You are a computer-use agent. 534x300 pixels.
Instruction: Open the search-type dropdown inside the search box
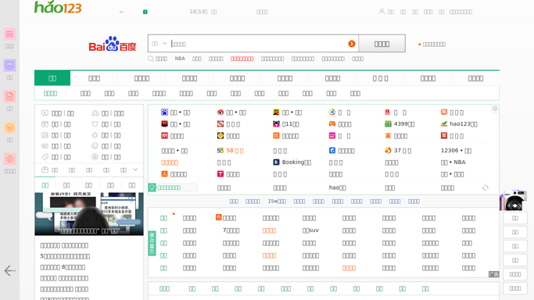click(159, 44)
